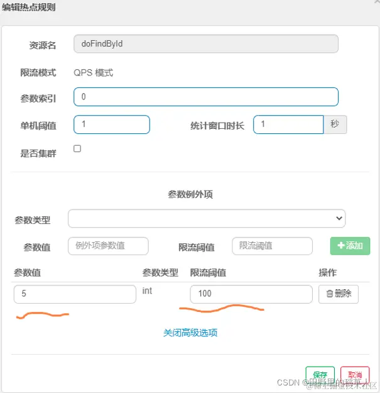Image resolution: width=380 pixels, height=393 pixels.
Task: Click the 操作 column header
Action: tap(327, 272)
